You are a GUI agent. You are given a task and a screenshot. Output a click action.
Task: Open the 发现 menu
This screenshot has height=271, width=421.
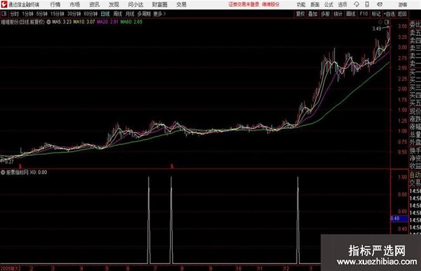114,4
